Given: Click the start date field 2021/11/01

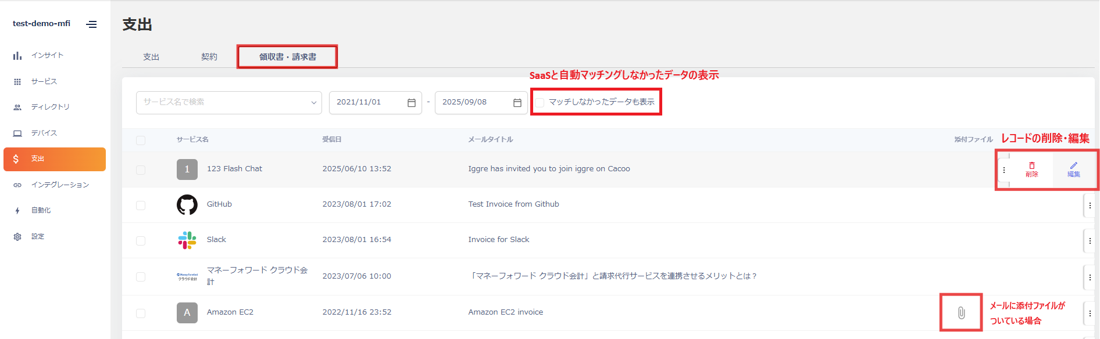Looking at the screenshot, I should point(376,103).
